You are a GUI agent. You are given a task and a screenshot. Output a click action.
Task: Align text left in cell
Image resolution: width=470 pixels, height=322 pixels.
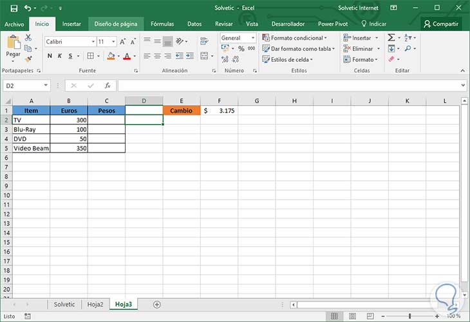point(147,56)
